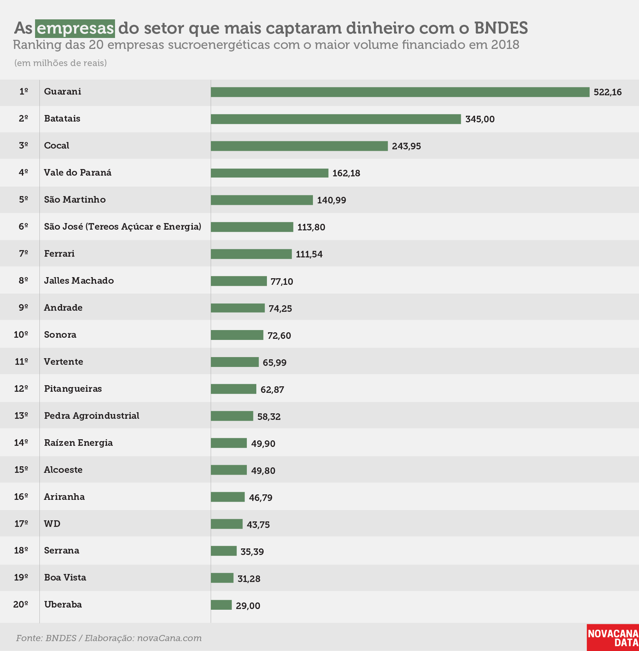Viewport: 639px width, 651px height.
Task: Click the value "58,32"
Action: pyautogui.click(x=269, y=417)
